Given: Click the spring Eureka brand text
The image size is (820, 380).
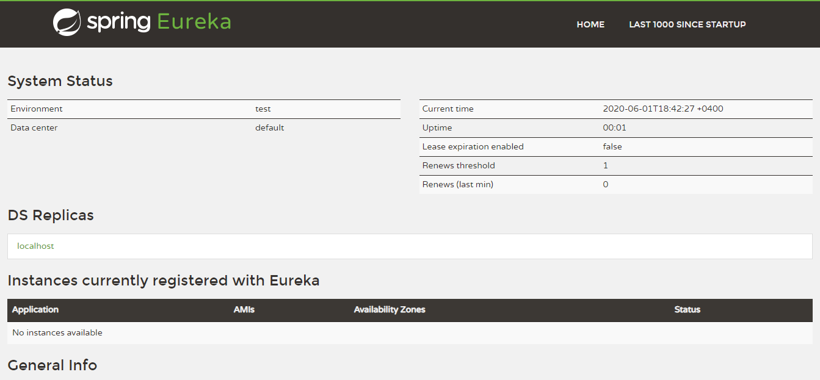Looking at the screenshot, I should (x=159, y=23).
